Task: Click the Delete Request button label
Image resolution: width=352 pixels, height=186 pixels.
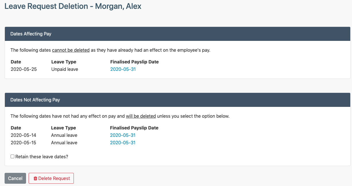Action: 54,178
